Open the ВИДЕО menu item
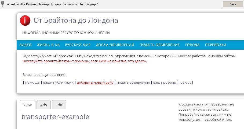Screen dimensions: 244x129 pyautogui.click(x=26, y=45)
